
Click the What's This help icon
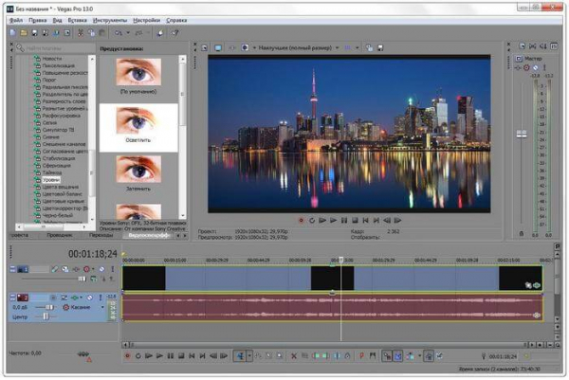tap(175, 33)
